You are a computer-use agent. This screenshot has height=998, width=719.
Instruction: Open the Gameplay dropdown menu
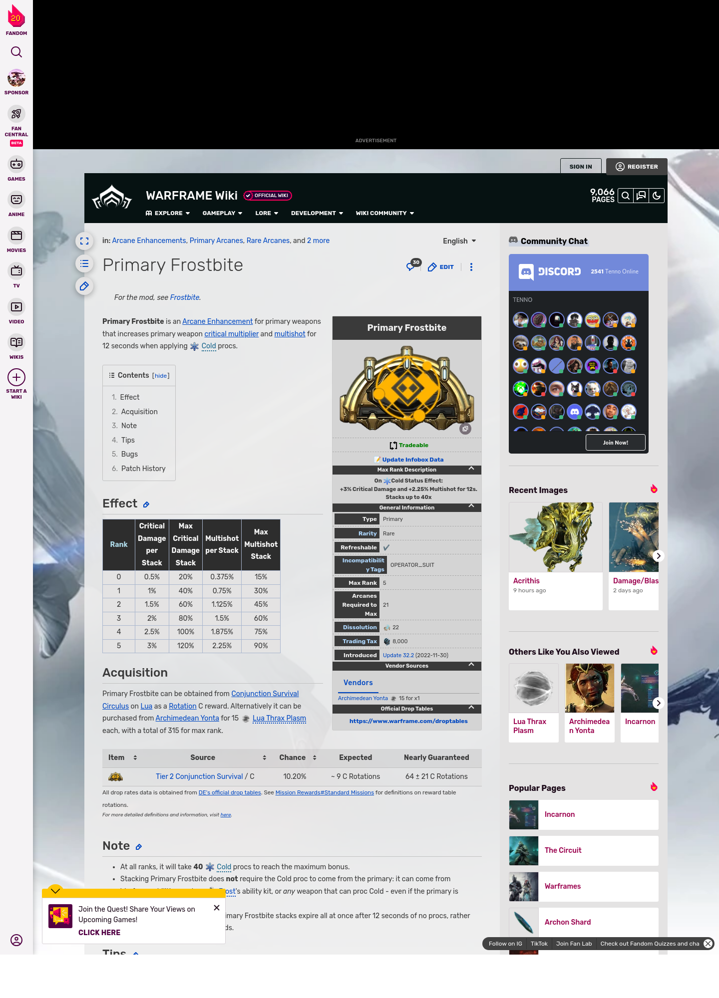click(222, 213)
